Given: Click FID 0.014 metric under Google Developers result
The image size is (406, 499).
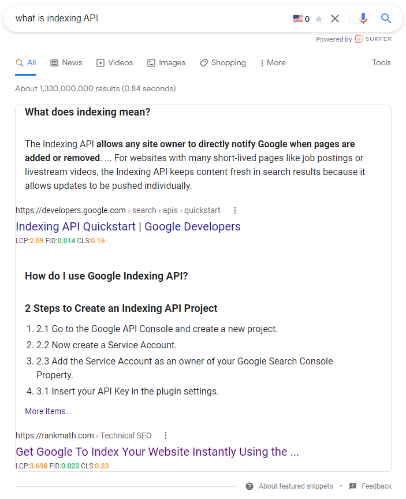Looking at the screenshot, I should tap(60, 241).
